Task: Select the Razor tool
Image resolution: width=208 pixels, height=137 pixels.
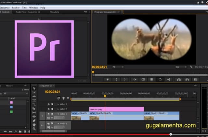Action: point(34,109)
